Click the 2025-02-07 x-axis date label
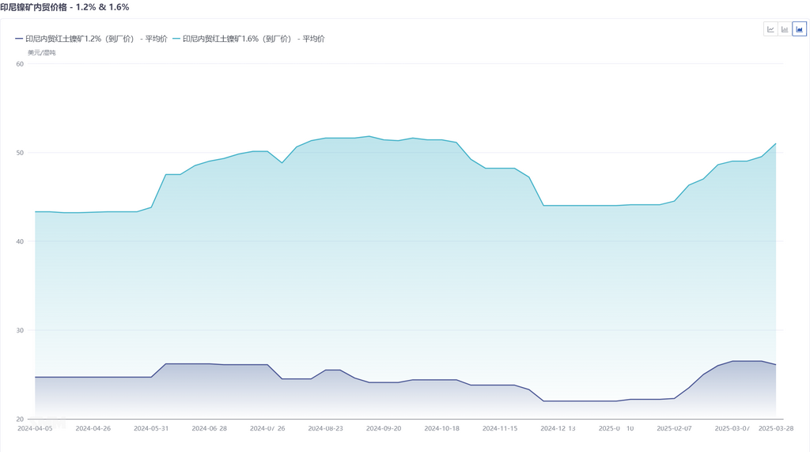810x452 pixels. 674,428
